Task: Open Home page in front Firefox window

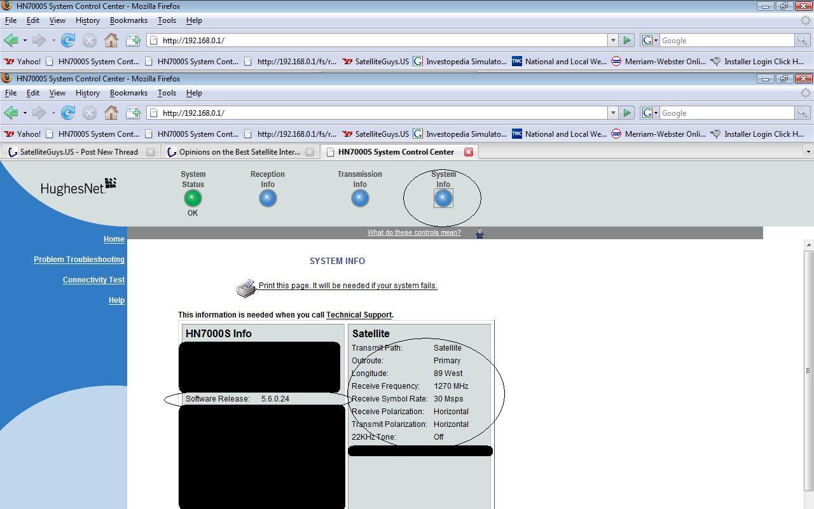Action: [x=111, y=113]
